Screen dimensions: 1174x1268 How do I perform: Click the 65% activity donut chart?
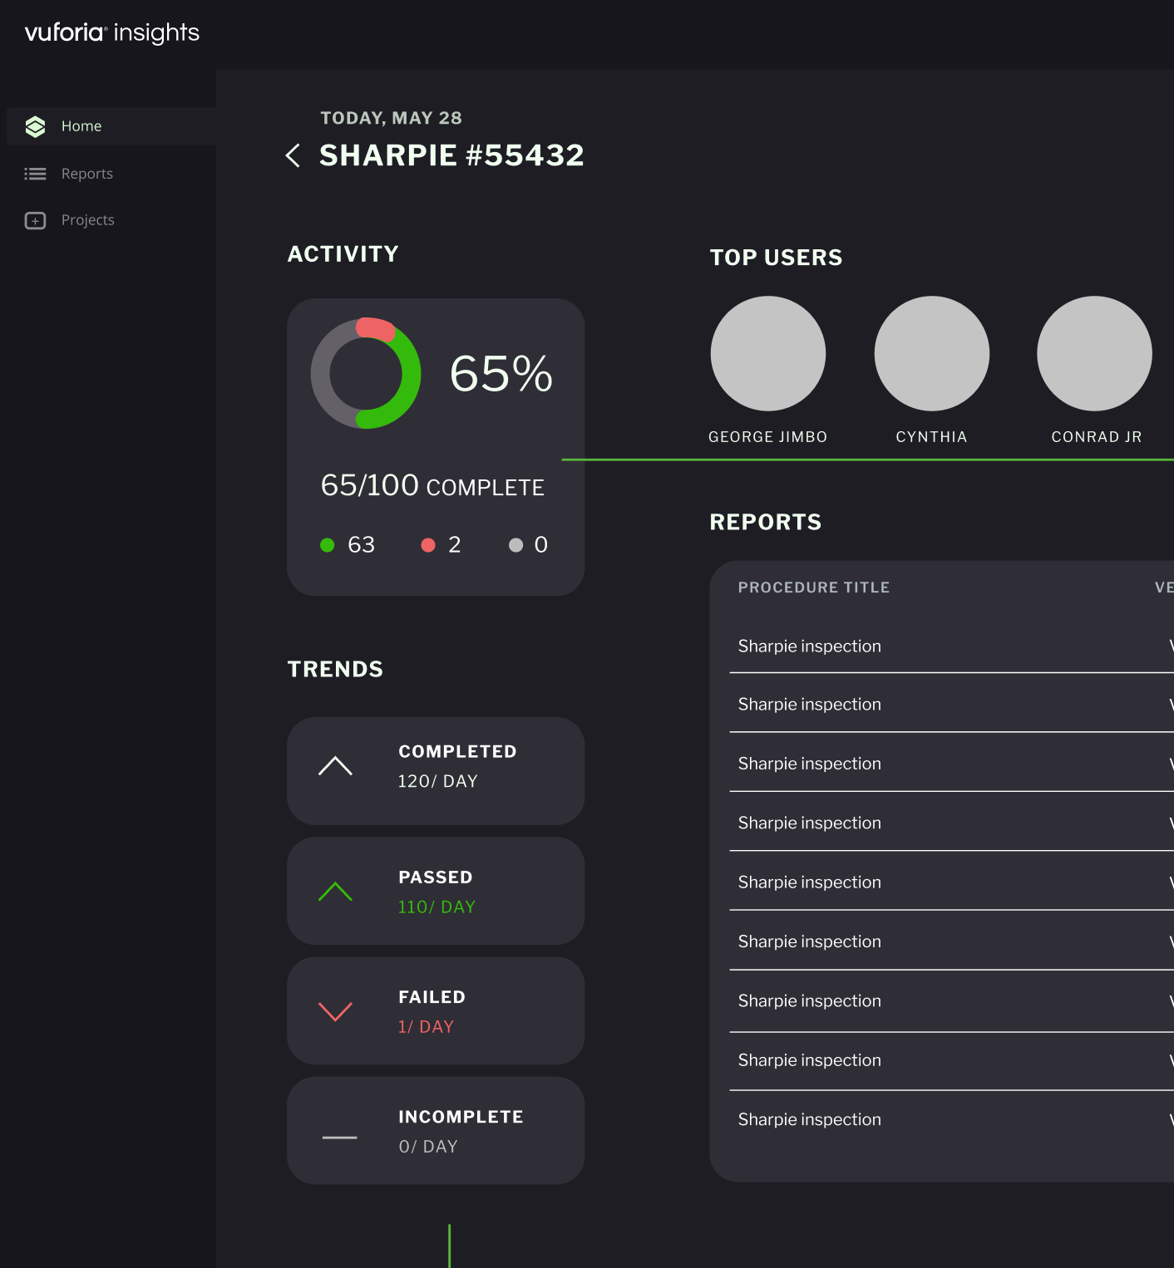click(366, 373)
